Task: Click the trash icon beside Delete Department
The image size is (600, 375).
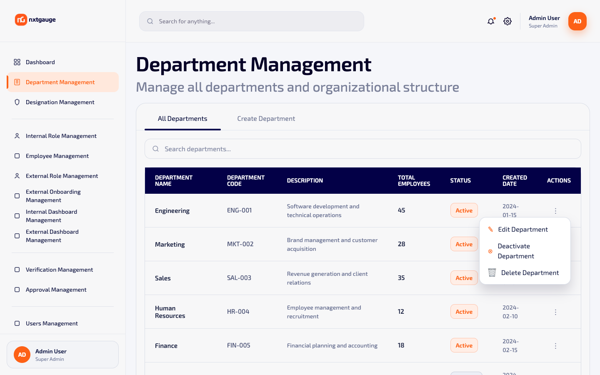Action: coord(492,272)
